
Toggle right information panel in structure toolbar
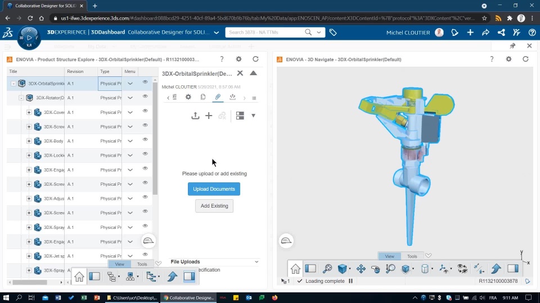pyautogui.click(x=189, y=277)
